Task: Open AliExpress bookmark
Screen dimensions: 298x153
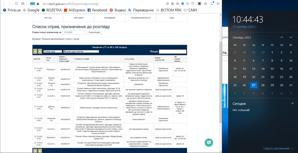Action: click(x=75, y=10)
